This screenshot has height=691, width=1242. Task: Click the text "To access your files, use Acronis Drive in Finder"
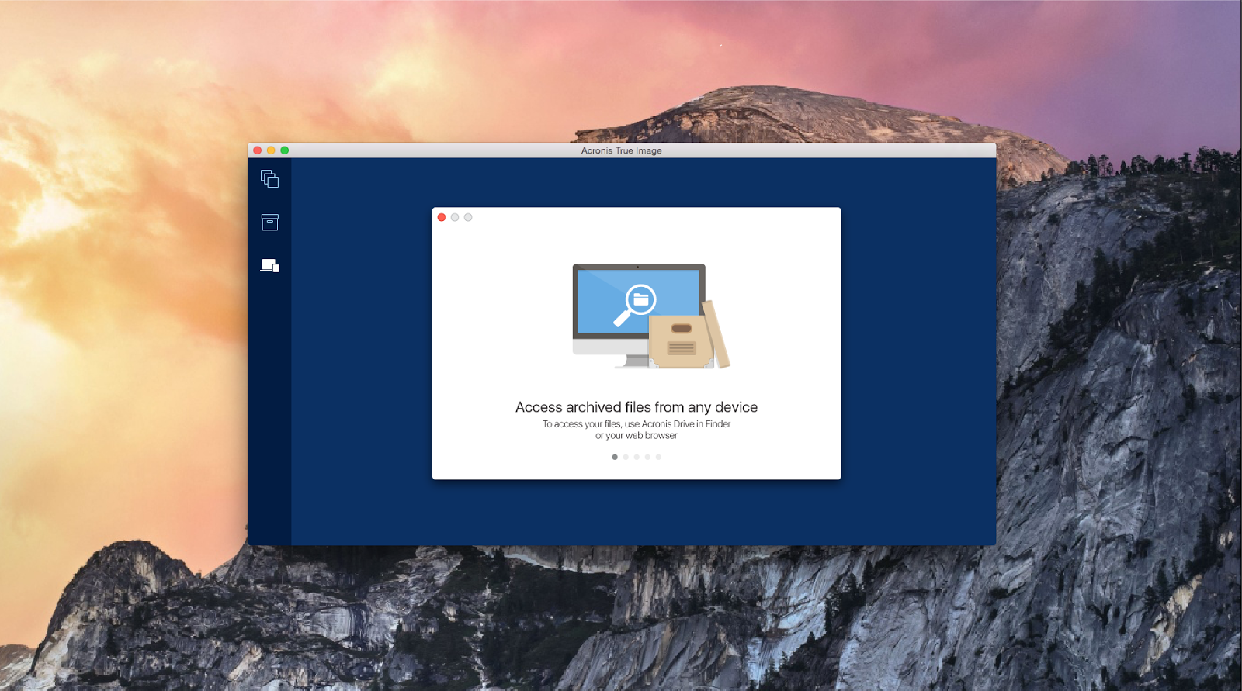tap(637, 424)
